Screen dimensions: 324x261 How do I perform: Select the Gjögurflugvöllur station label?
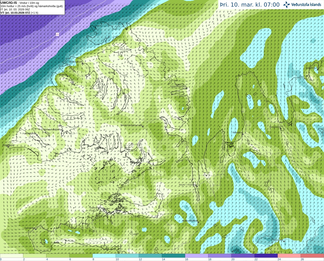(x=178, y=86)
